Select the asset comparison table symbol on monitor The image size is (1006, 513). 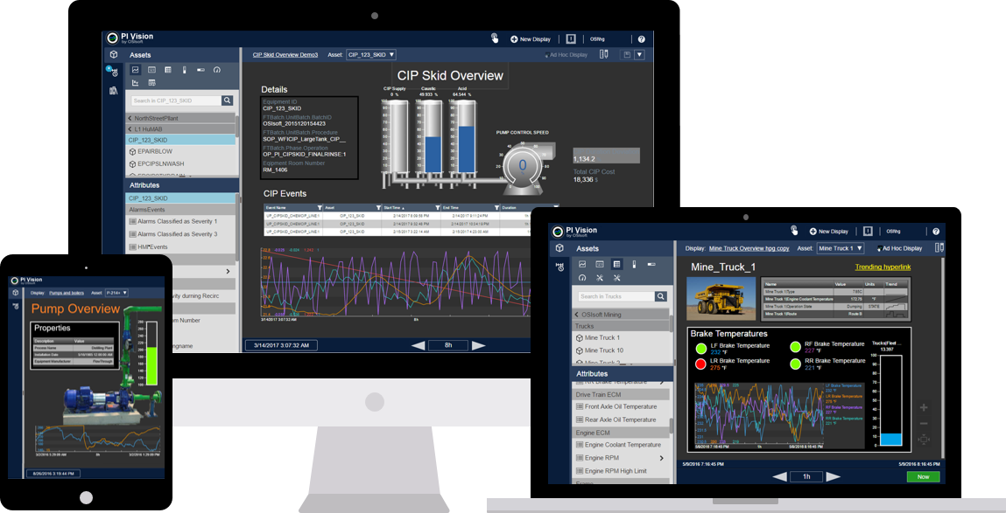[x=152, y=83]
